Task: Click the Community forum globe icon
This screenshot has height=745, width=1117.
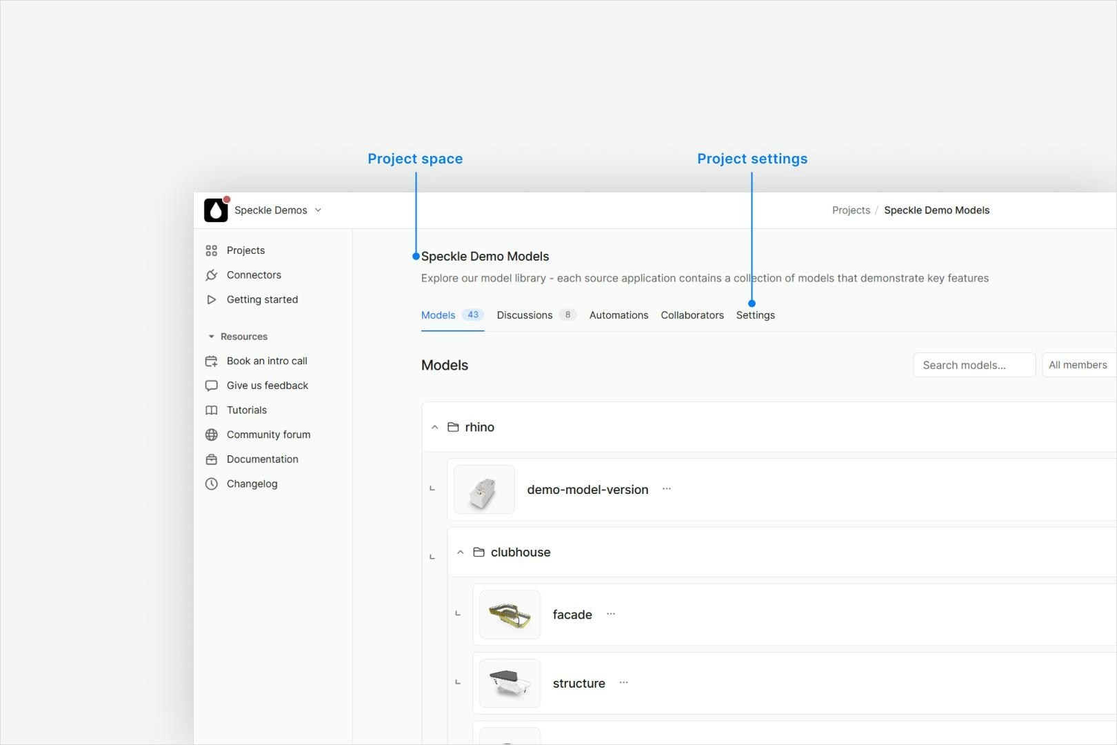Action: [x=212, y=435]
